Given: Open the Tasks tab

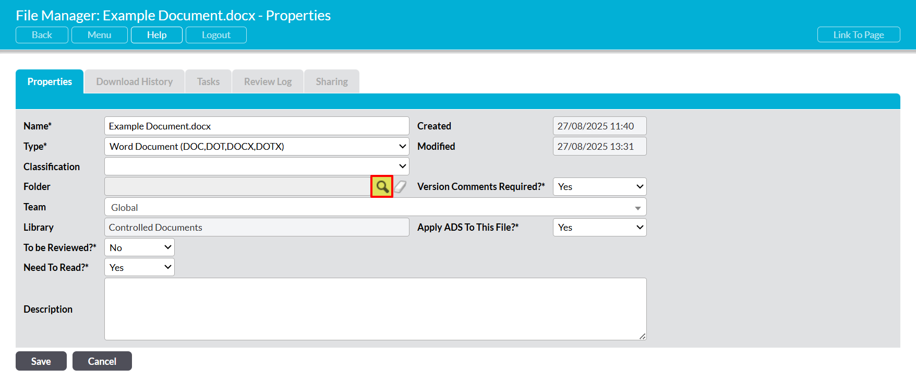Looking at the screenshot, I should [x=208, y=82].
